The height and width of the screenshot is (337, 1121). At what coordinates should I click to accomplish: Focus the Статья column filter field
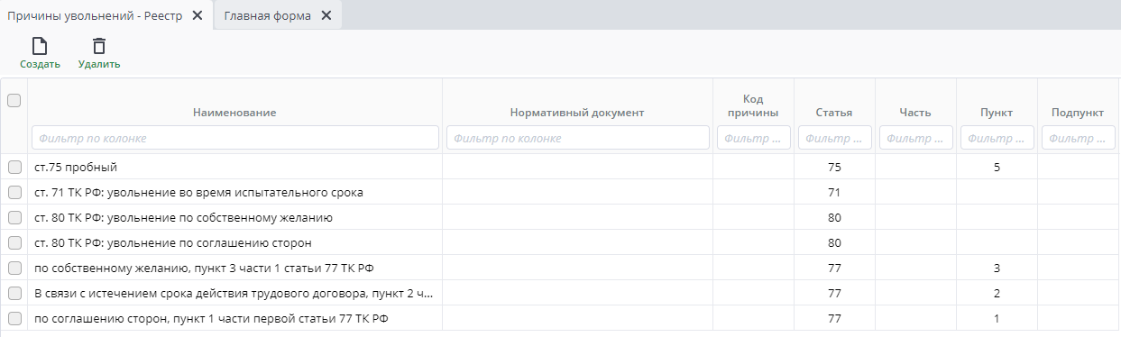tap(835, 138)
